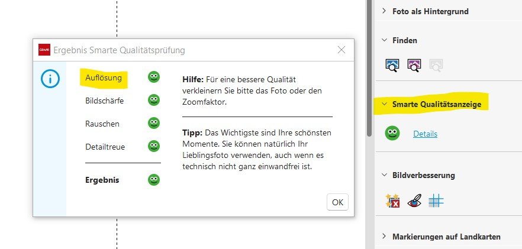Select the Bildschärfe entry in the dialog
522x249 pixels.
click(104, 101)
